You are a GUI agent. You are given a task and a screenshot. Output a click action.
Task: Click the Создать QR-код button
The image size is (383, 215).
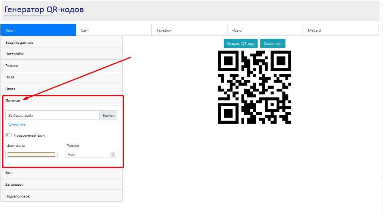pos(240,43)
